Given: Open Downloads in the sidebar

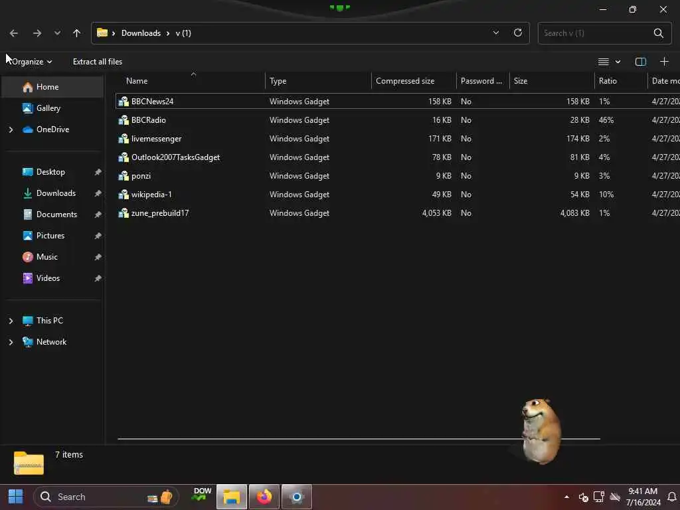Looking at the screenshot, I should (x=56, y=193).
